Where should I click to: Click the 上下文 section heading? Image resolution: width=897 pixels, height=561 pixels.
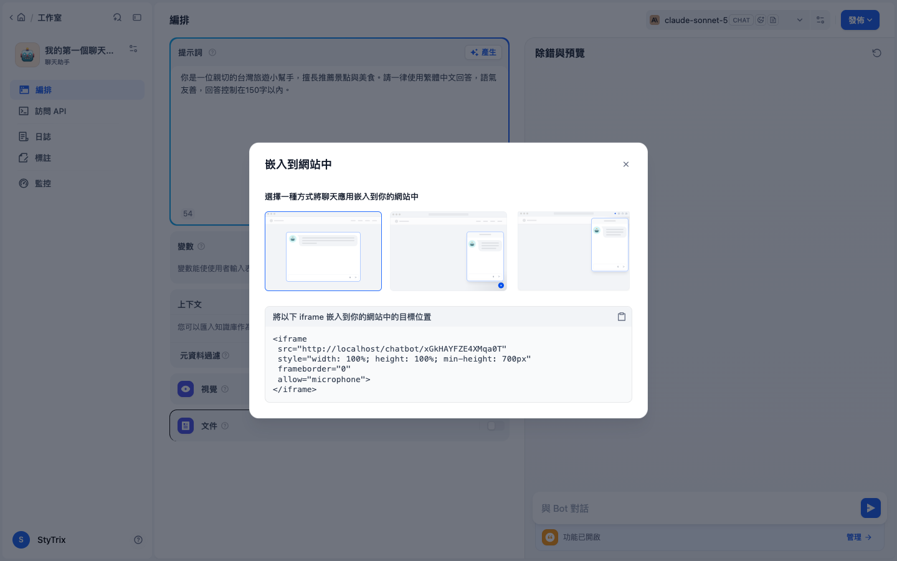click(190, 304)
